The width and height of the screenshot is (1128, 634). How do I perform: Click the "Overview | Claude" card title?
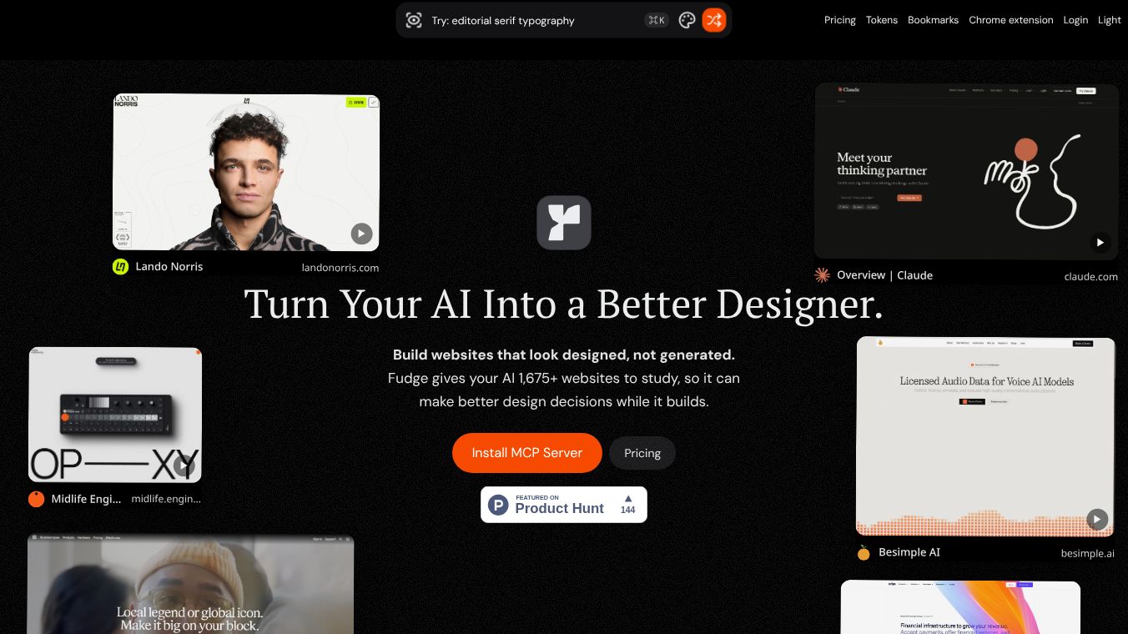(885, 275)
